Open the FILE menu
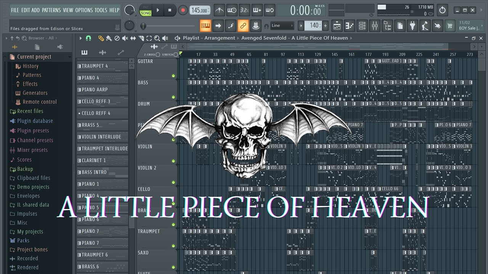 click(x=15, y=10)
